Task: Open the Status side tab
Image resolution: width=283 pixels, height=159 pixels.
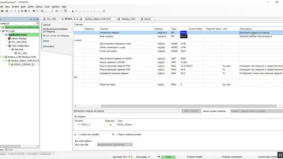Action: tap(46, 41)
